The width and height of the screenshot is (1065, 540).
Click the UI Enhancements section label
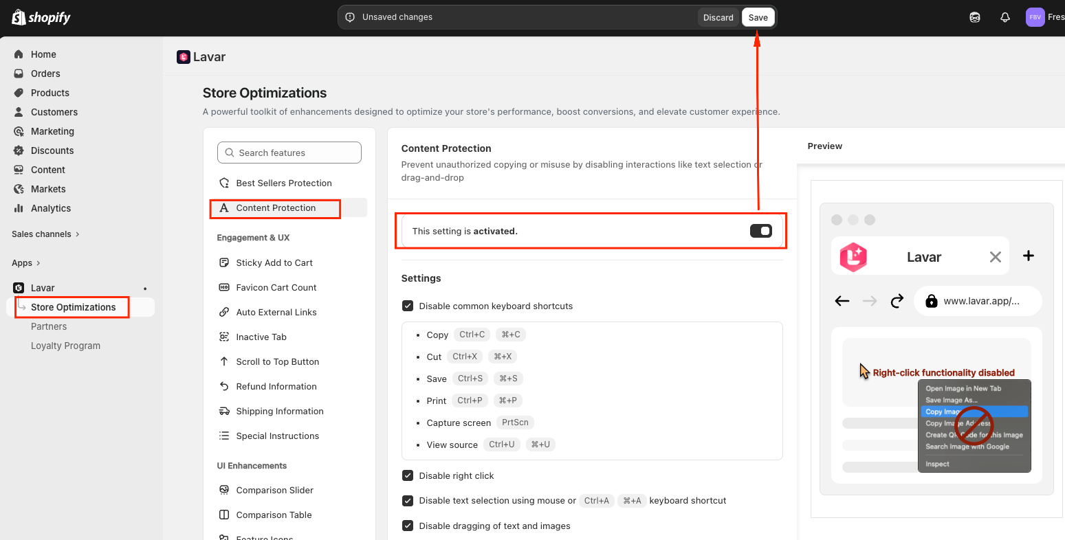[252, 466]
